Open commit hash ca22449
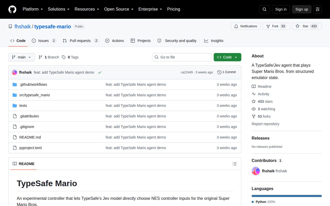This screenshot has height=206, width=330. click(x=187, y=72)
